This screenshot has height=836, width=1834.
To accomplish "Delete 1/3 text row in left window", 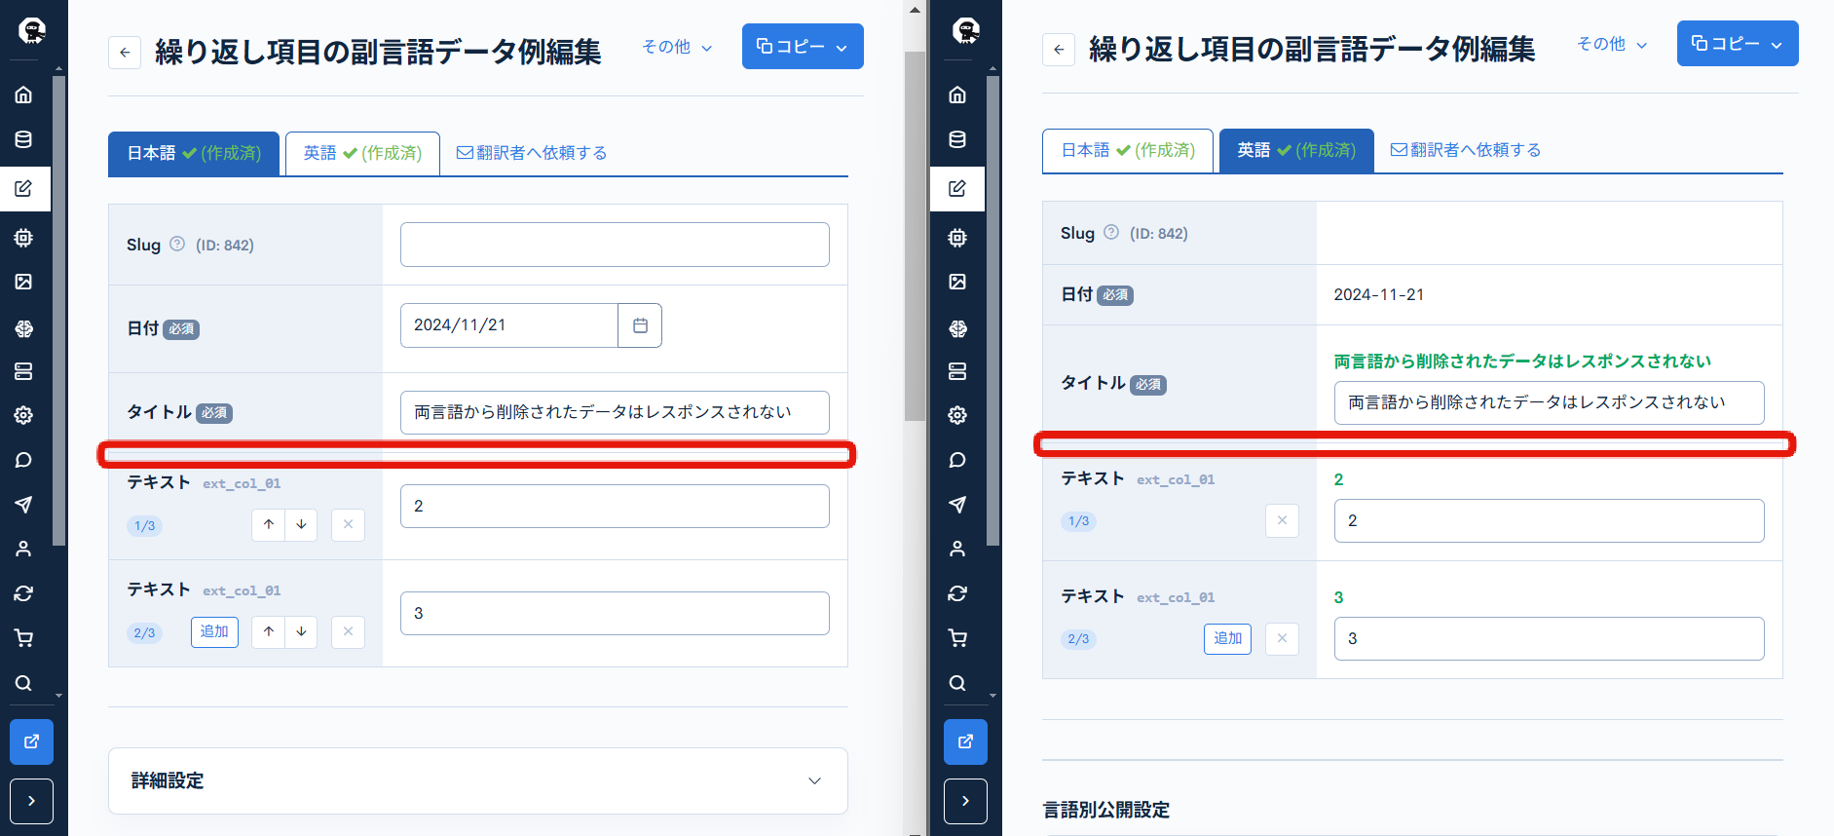I will click(x=348, y=524).
